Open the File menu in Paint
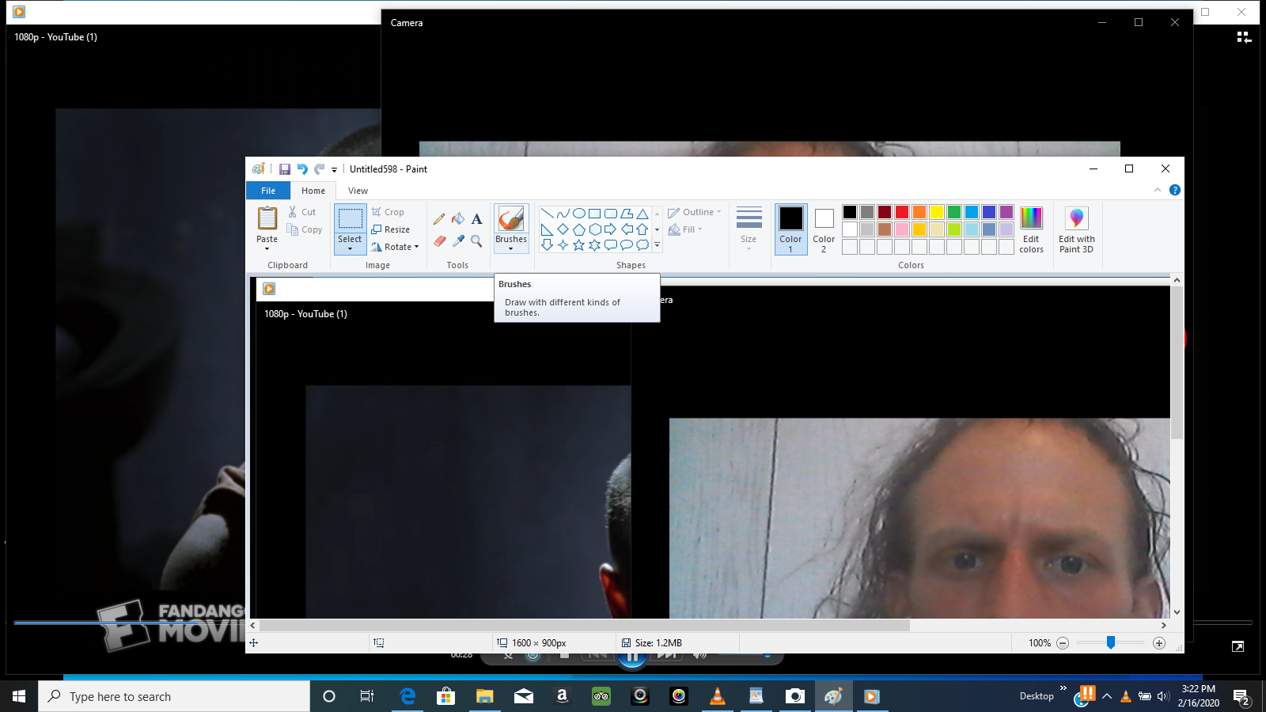 268,191
